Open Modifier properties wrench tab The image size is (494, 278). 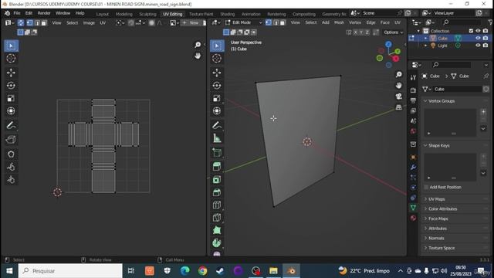(413, 167)
